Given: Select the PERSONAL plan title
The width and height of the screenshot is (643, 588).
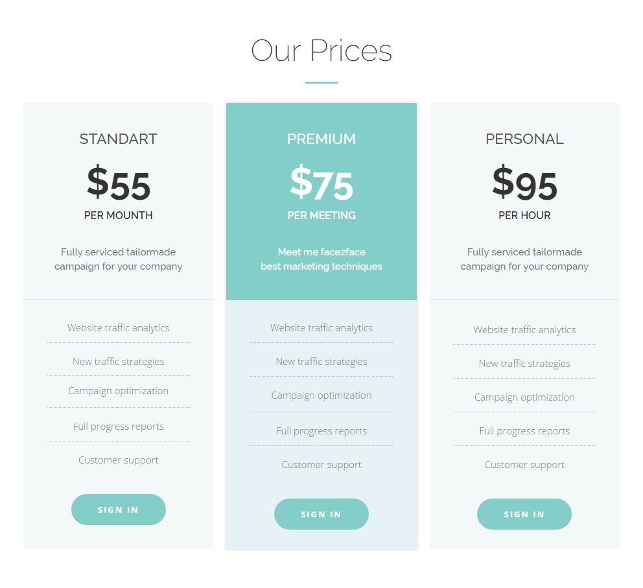Looking at the screenshot, I should [524, 139].
